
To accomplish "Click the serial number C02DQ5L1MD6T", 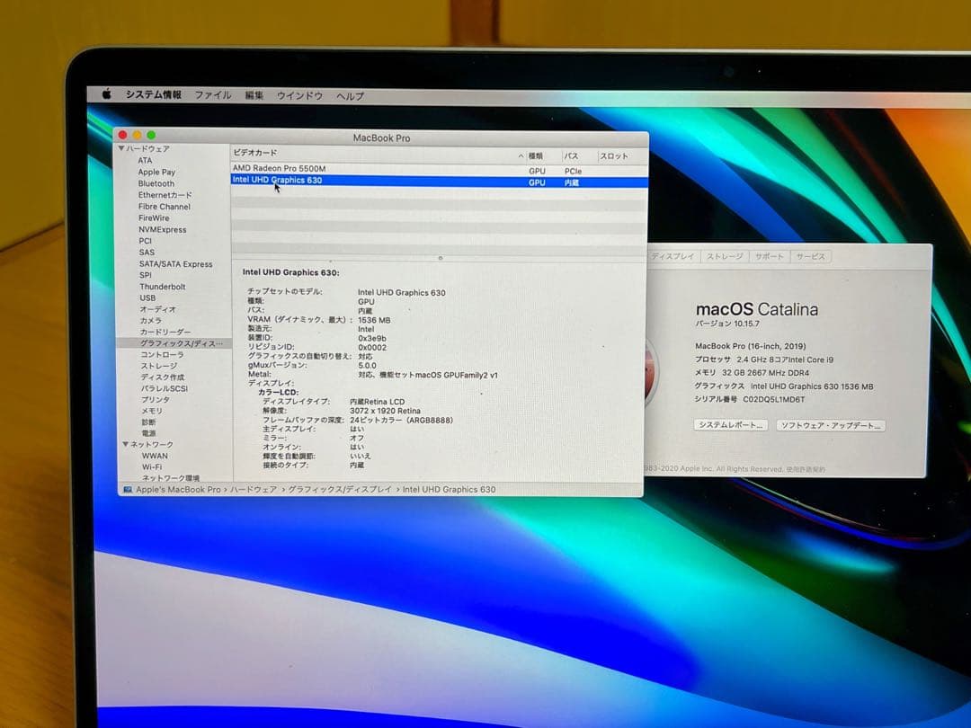I will coord(774,400).
